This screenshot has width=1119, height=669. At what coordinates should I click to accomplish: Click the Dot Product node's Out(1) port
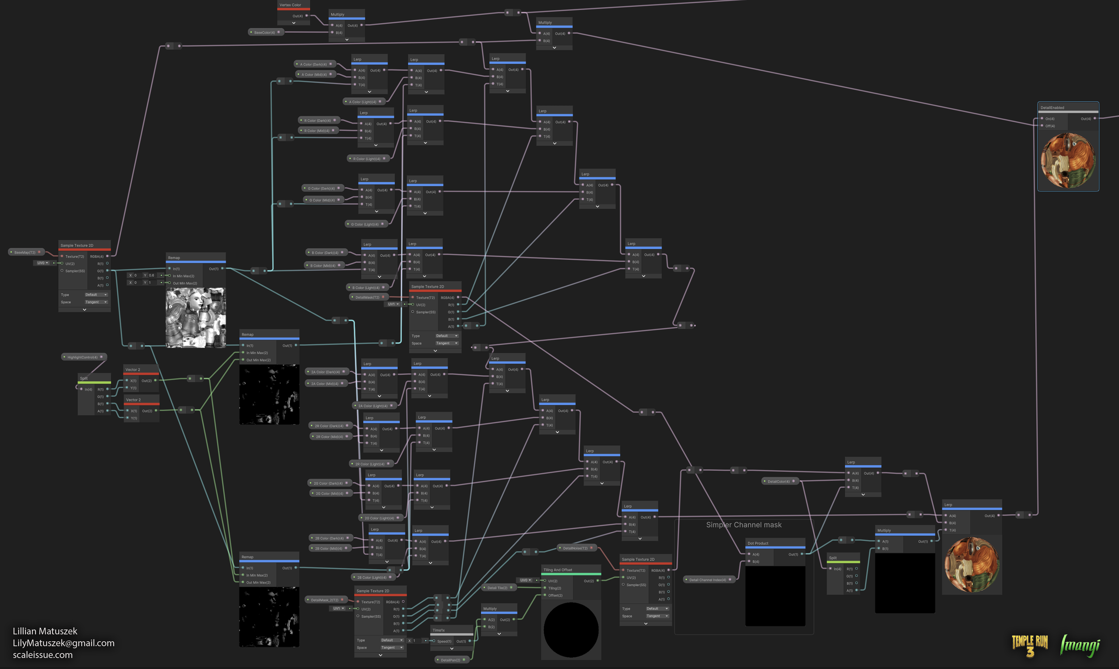(802, 554)
